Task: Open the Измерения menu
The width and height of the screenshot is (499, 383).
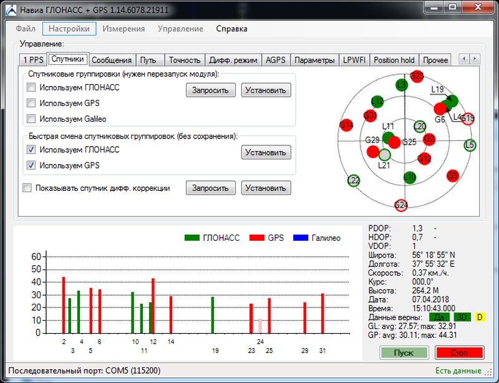Action: coord(124,29)
